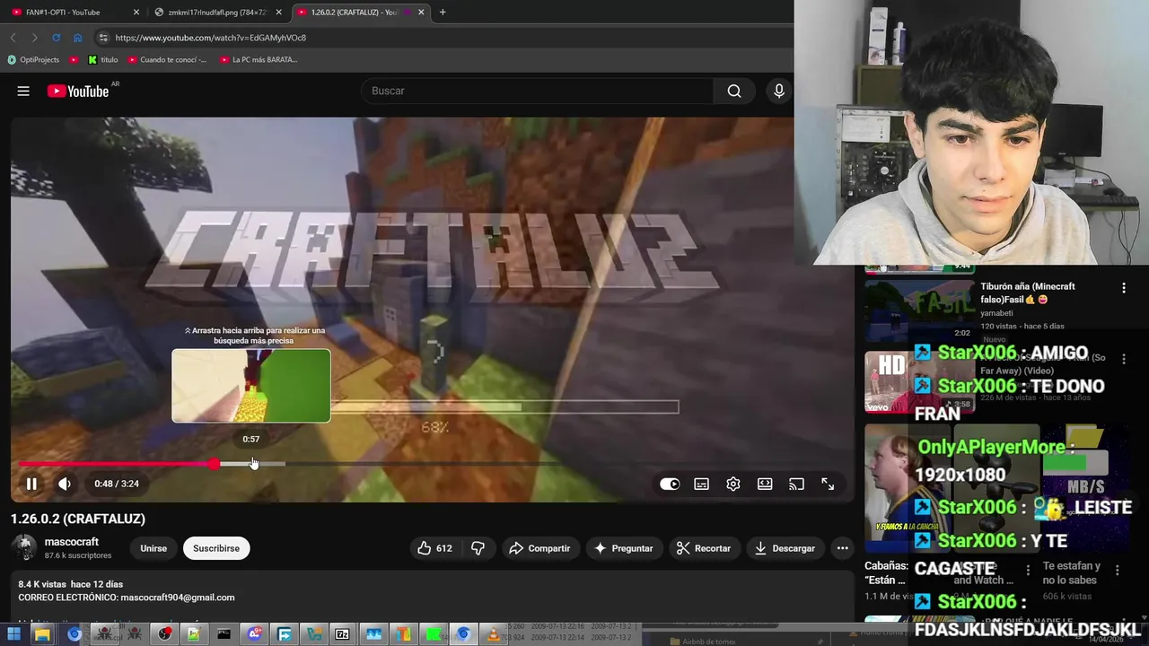This screenshot has width=1149, height=646.
Task: Reload the current page
Action: [x=56, y=38]
